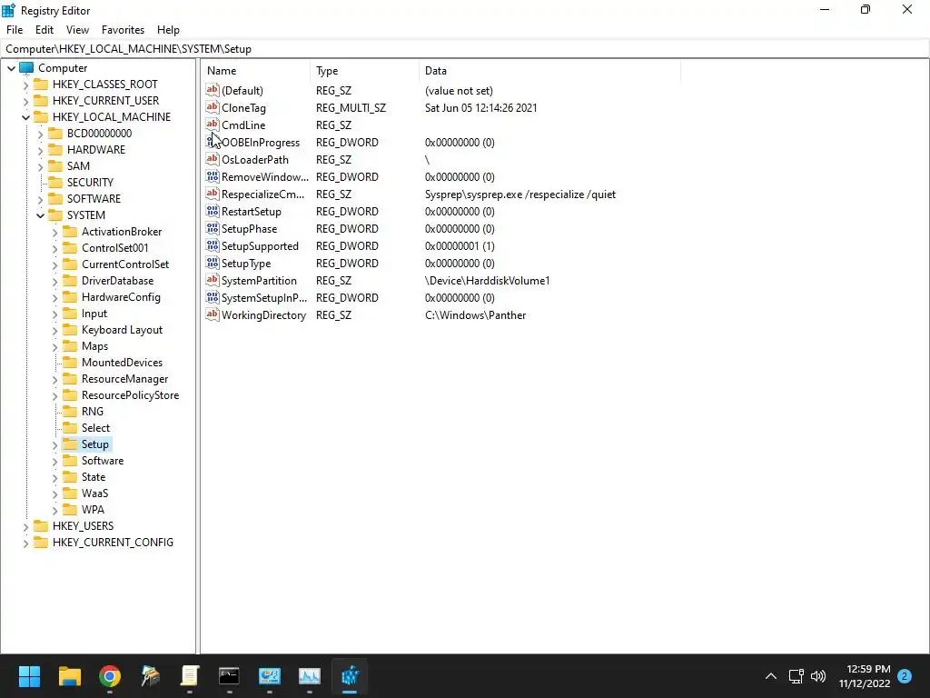Select the SAM folder icon
This screenshot has height=698, width=930.
coord(55,165)
